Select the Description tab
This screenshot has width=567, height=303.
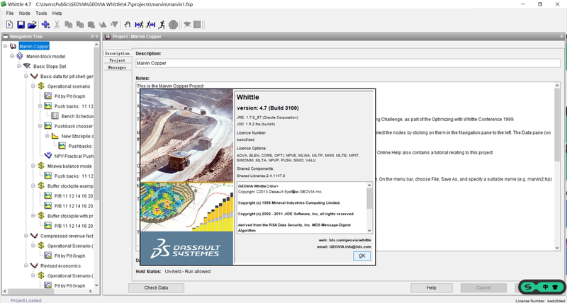pos(117,53)
